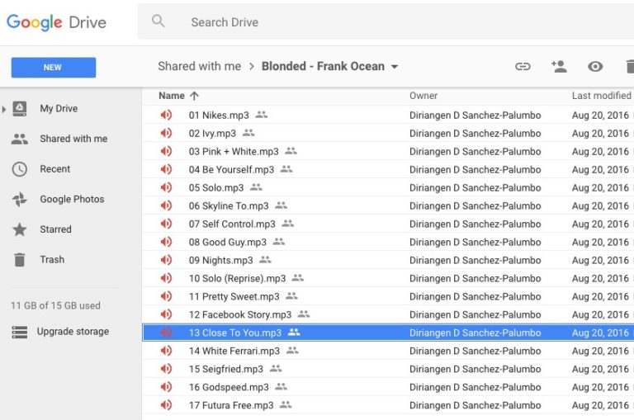Sort by Name column header
This screenshot has width=634, height=420.
click(x=172, y=96)
